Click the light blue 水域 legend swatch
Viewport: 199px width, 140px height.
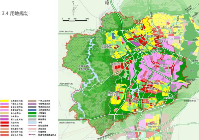coord(32,122)
